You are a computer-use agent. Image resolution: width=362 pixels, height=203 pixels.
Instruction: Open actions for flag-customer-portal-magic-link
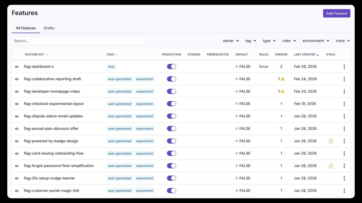click(x=344, y=191)
